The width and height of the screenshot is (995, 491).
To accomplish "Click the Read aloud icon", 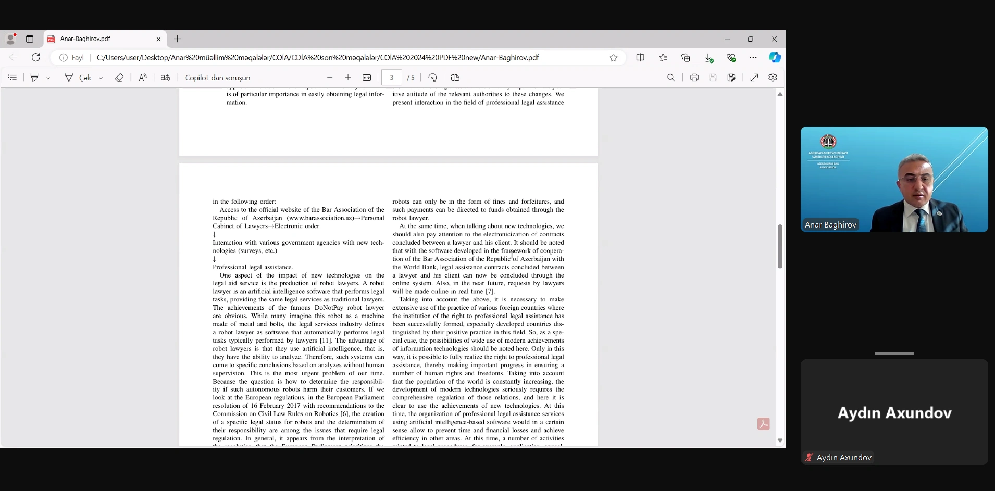I will tap(142, 78).
